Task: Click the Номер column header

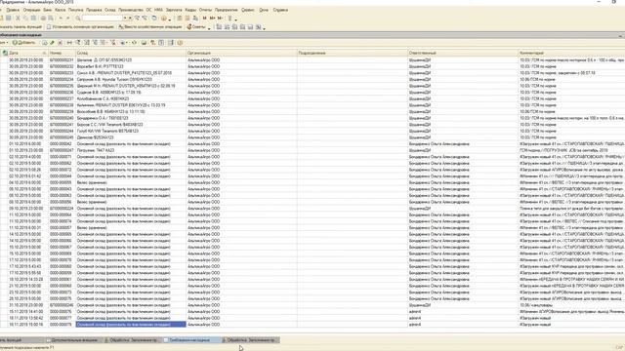Action: tap(62, 53)
